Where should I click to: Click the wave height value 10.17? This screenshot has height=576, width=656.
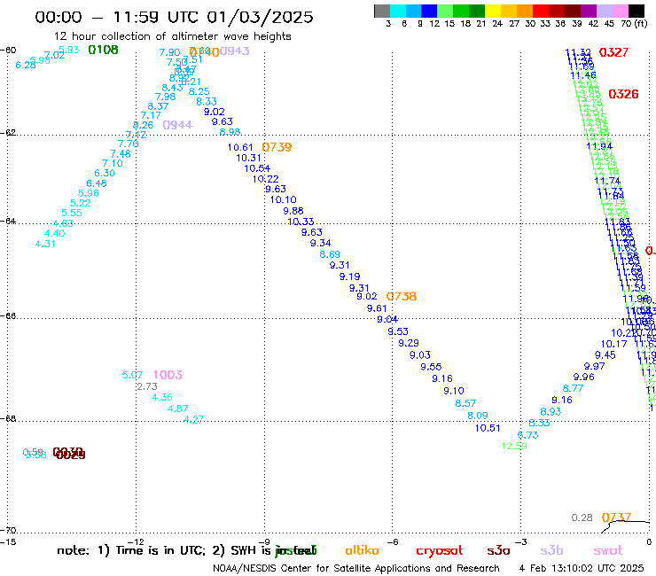(614, 344)
